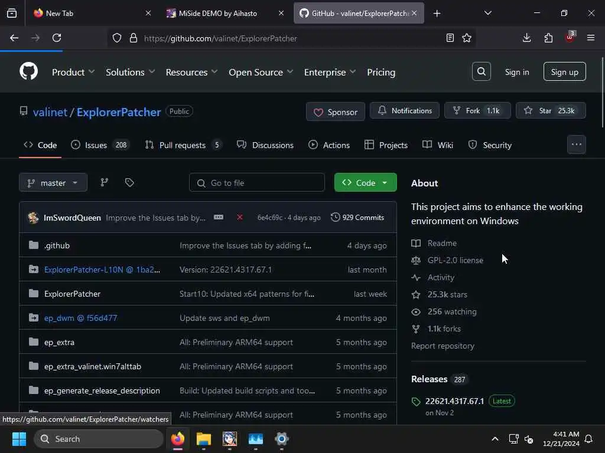This screenshot has height=453, width=605.
Task: Open the Security tab
Action: point(490,145)
